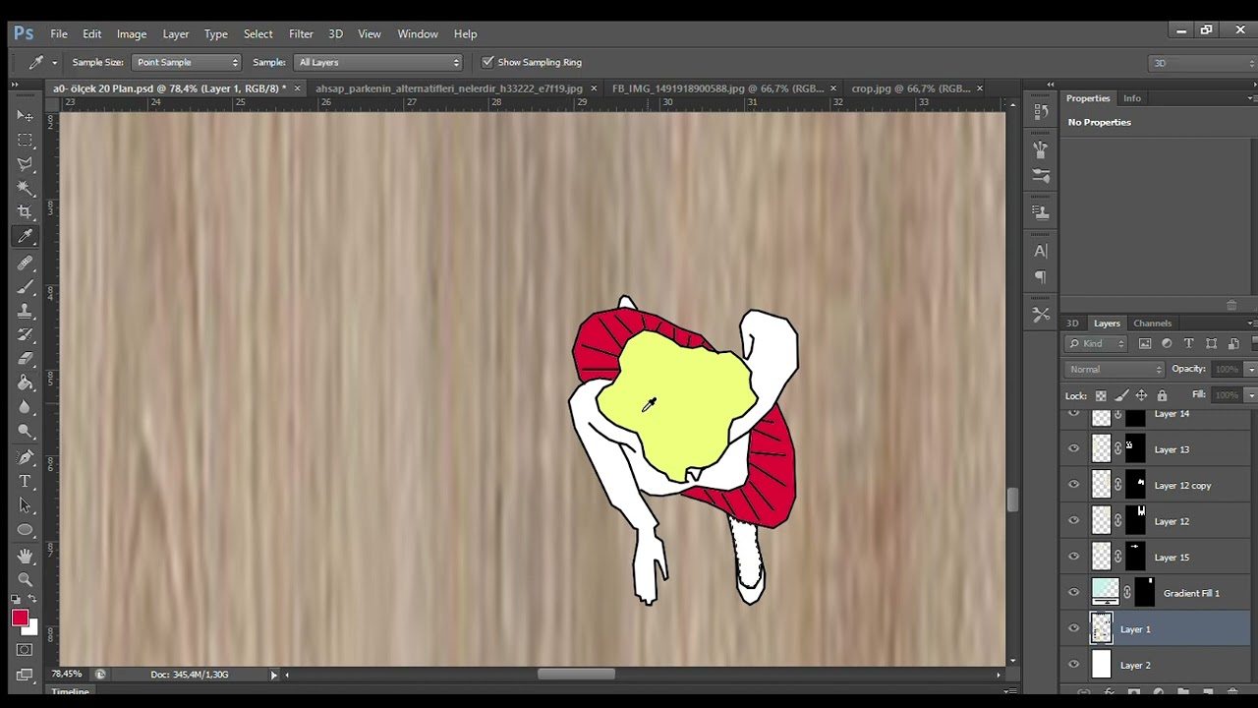Select the Clone Stamp tool
The width and height of the screenshot is (1258, 708).
pos(25,311)
